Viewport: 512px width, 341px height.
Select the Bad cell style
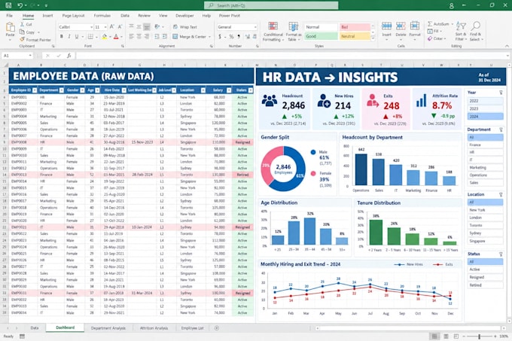point(355,27)
